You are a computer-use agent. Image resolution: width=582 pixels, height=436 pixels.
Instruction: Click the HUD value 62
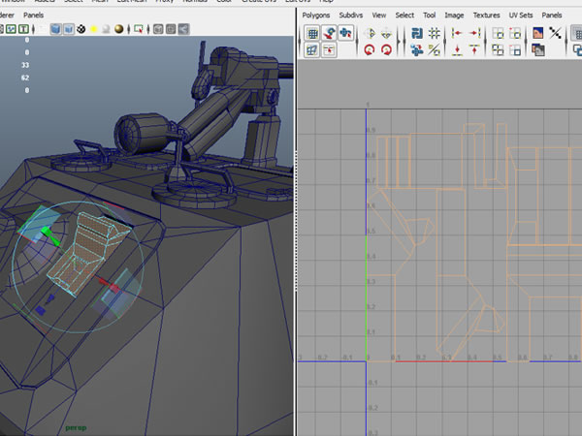tap(25, 78)
